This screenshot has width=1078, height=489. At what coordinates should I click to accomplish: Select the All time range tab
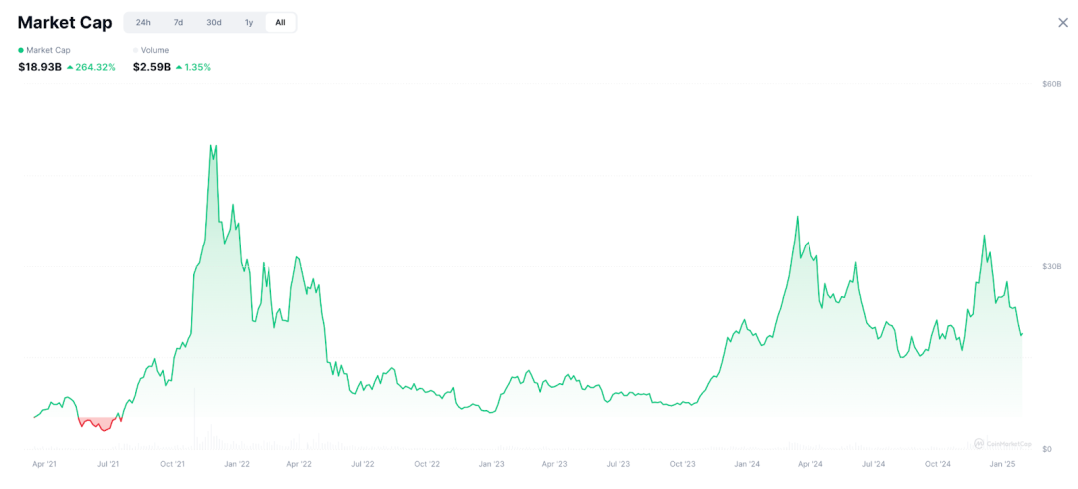[280, 22]
